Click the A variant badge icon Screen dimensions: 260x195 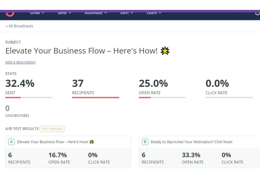tap(11, 142)
